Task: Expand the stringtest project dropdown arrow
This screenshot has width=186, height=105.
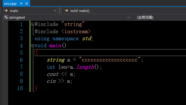Action: 128,17
